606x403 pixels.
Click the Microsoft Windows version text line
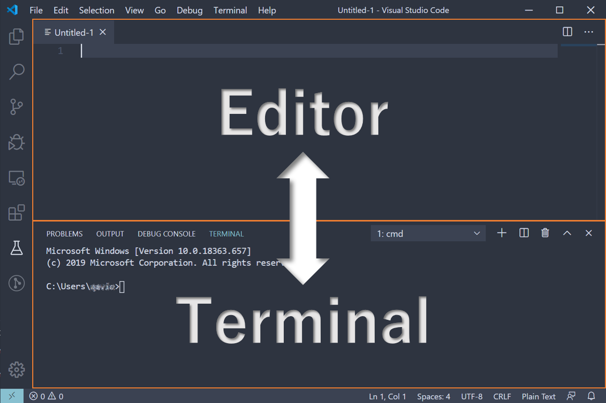click(x=149, y=251)
